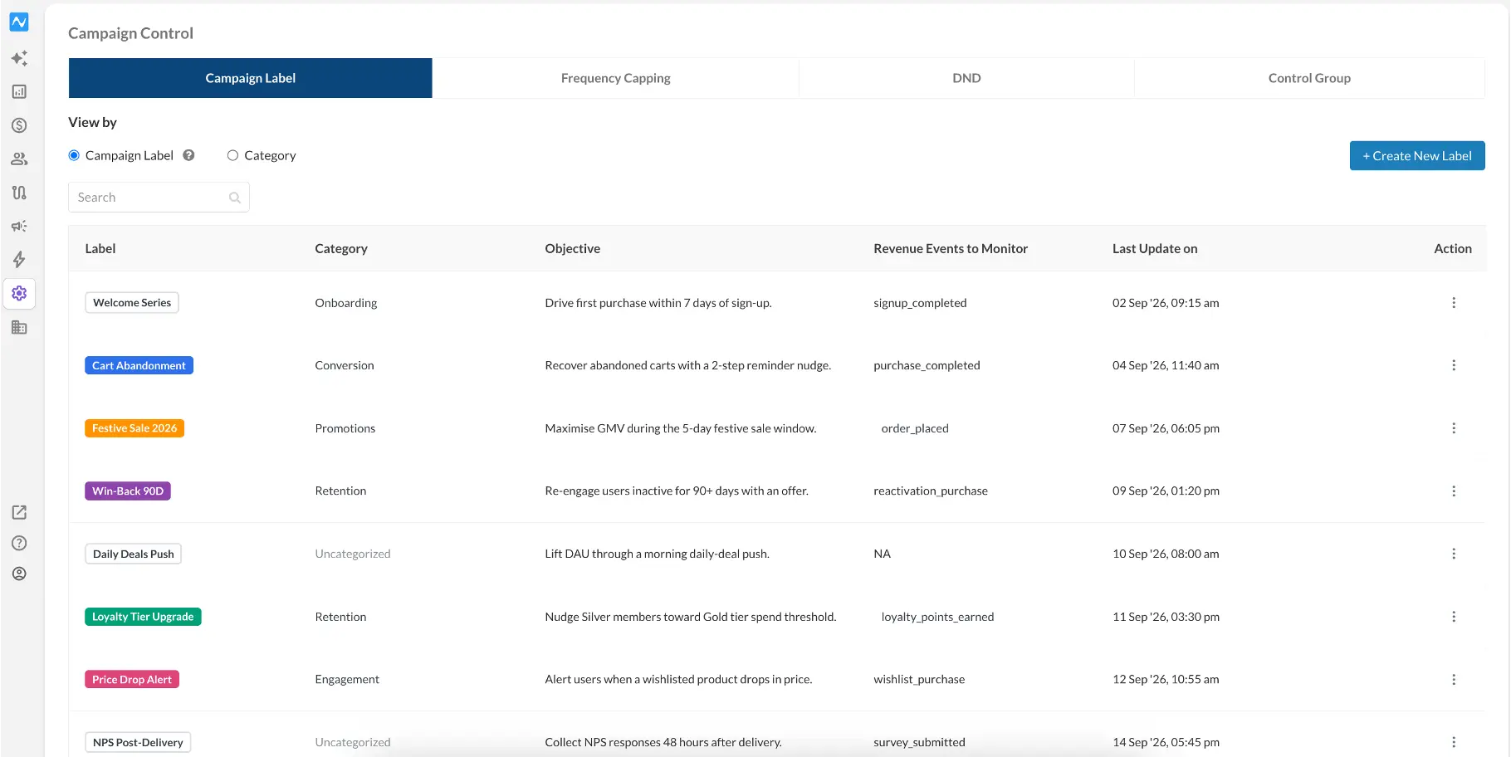Click the purple Win-Back 90D label chip

(x=128, y=491)
